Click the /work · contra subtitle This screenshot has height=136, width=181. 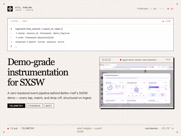click(x=24, y=10)
